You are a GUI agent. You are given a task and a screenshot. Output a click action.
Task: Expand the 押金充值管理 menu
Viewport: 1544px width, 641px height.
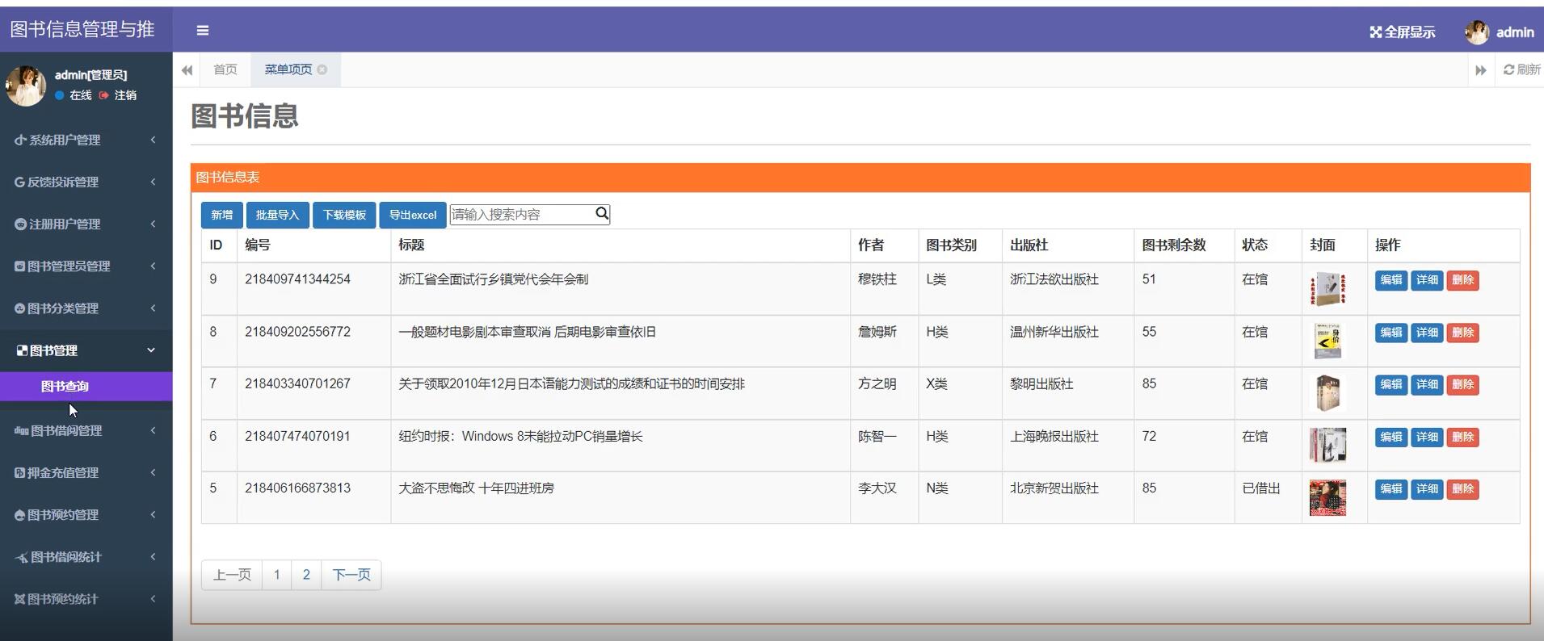86,472
